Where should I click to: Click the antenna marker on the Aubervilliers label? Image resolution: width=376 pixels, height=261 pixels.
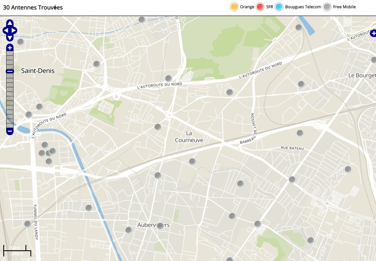tap(161, 226)
